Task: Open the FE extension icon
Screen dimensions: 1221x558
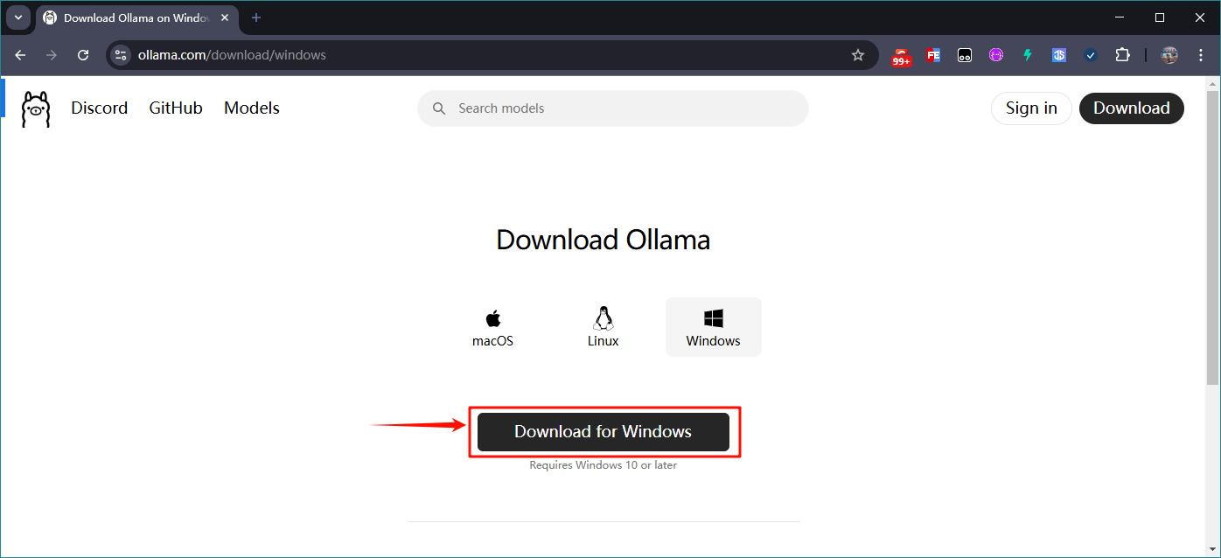Action: pos(932,54)
